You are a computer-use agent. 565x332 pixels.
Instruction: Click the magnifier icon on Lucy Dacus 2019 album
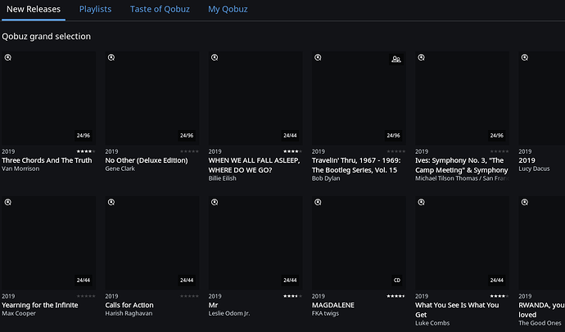pos(525,57)
